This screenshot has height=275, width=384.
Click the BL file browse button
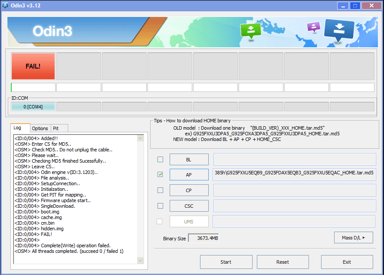tap(189, 160)
